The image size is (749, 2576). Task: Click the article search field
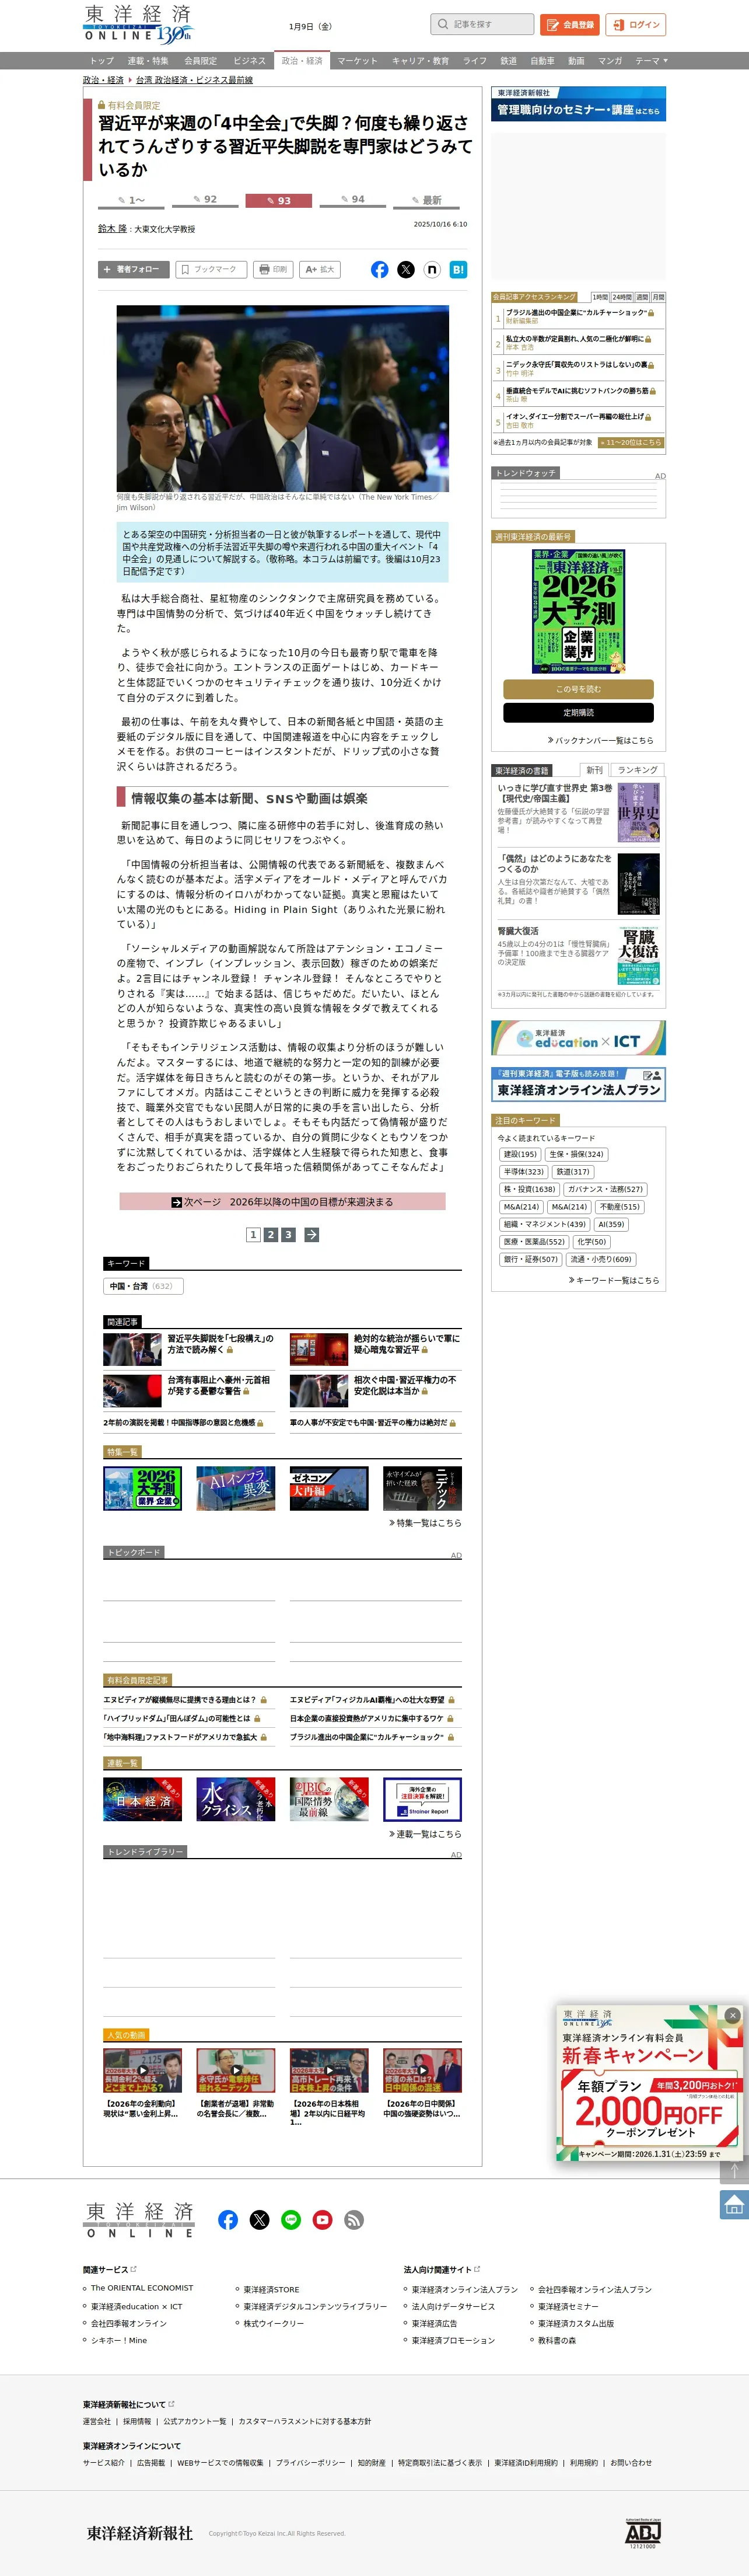(482, 24)
